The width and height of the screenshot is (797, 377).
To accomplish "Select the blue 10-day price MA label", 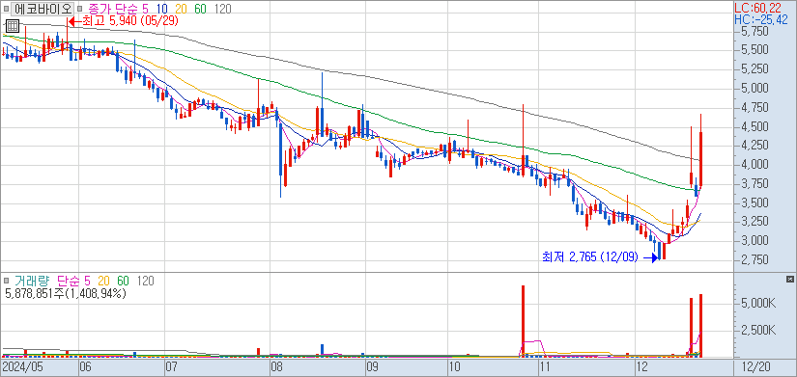I will (162, 9).
